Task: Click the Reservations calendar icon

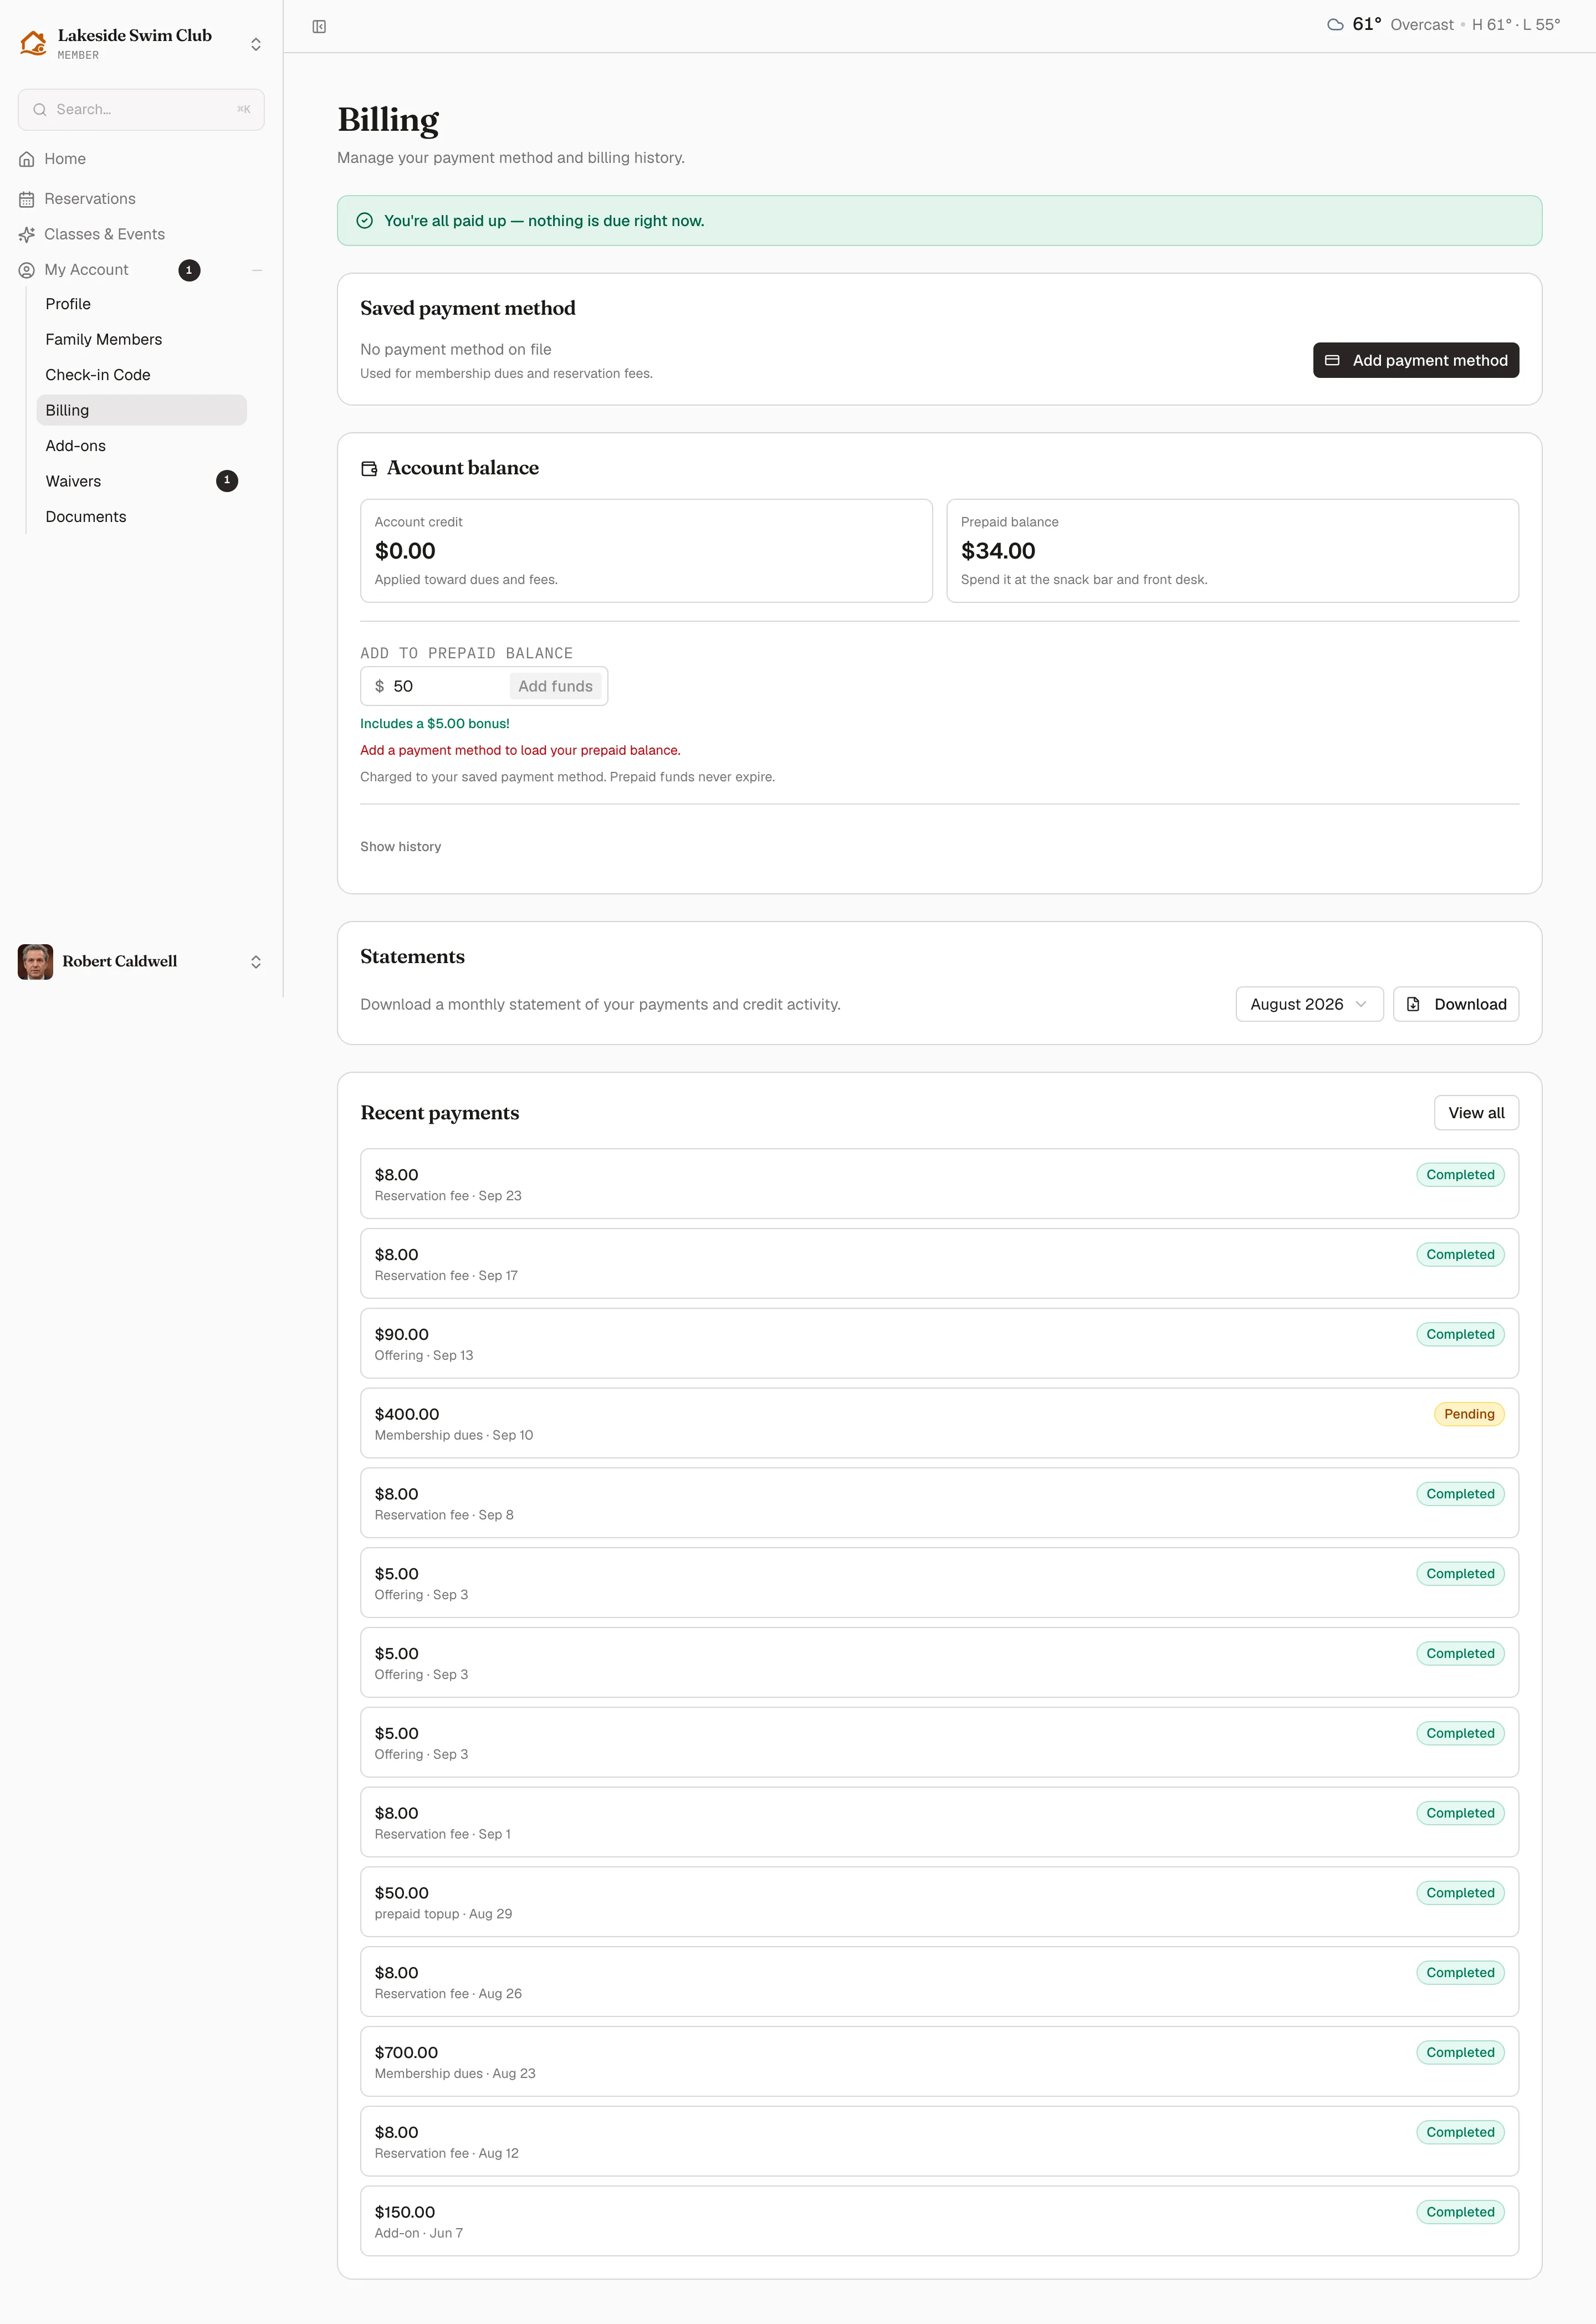Action: point(27,199)
